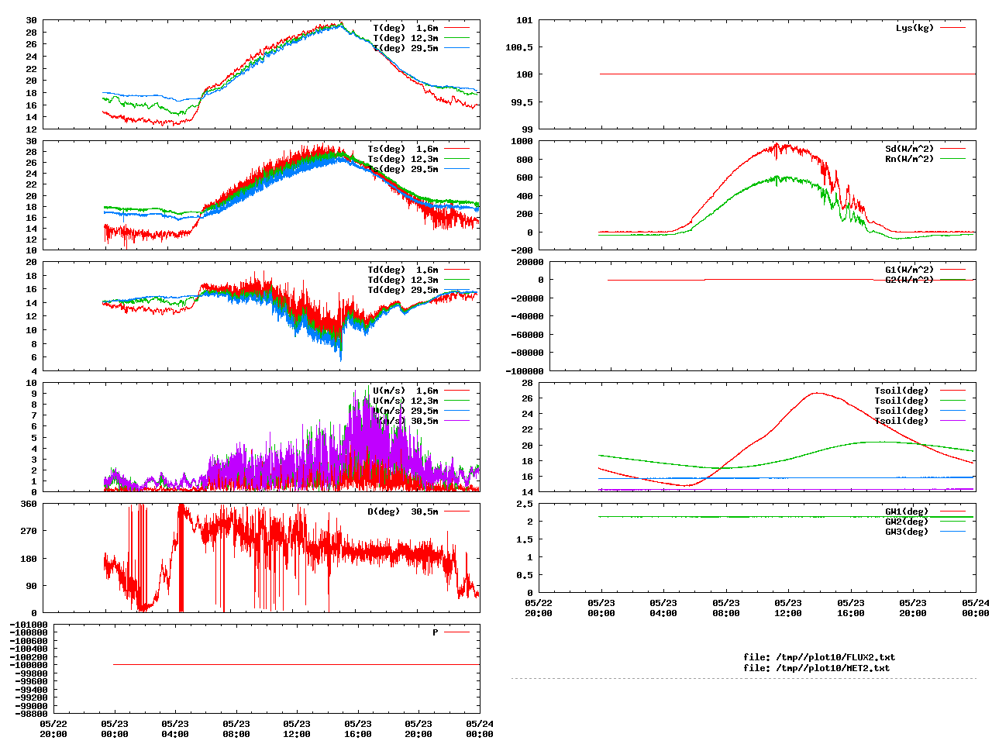Select the U(m/s) 30.5m legend entry
This screenshot has height=744, width=992.
point(405,421)
